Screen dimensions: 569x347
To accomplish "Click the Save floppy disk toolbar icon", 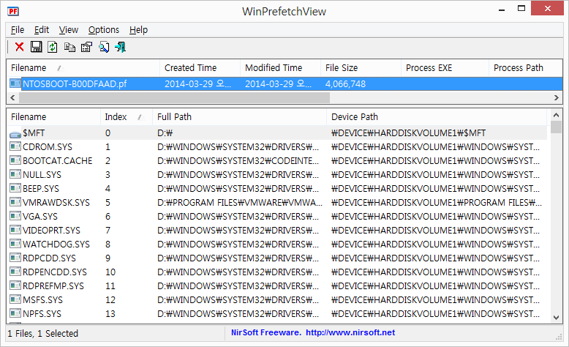I will click(x=36, y=47).
